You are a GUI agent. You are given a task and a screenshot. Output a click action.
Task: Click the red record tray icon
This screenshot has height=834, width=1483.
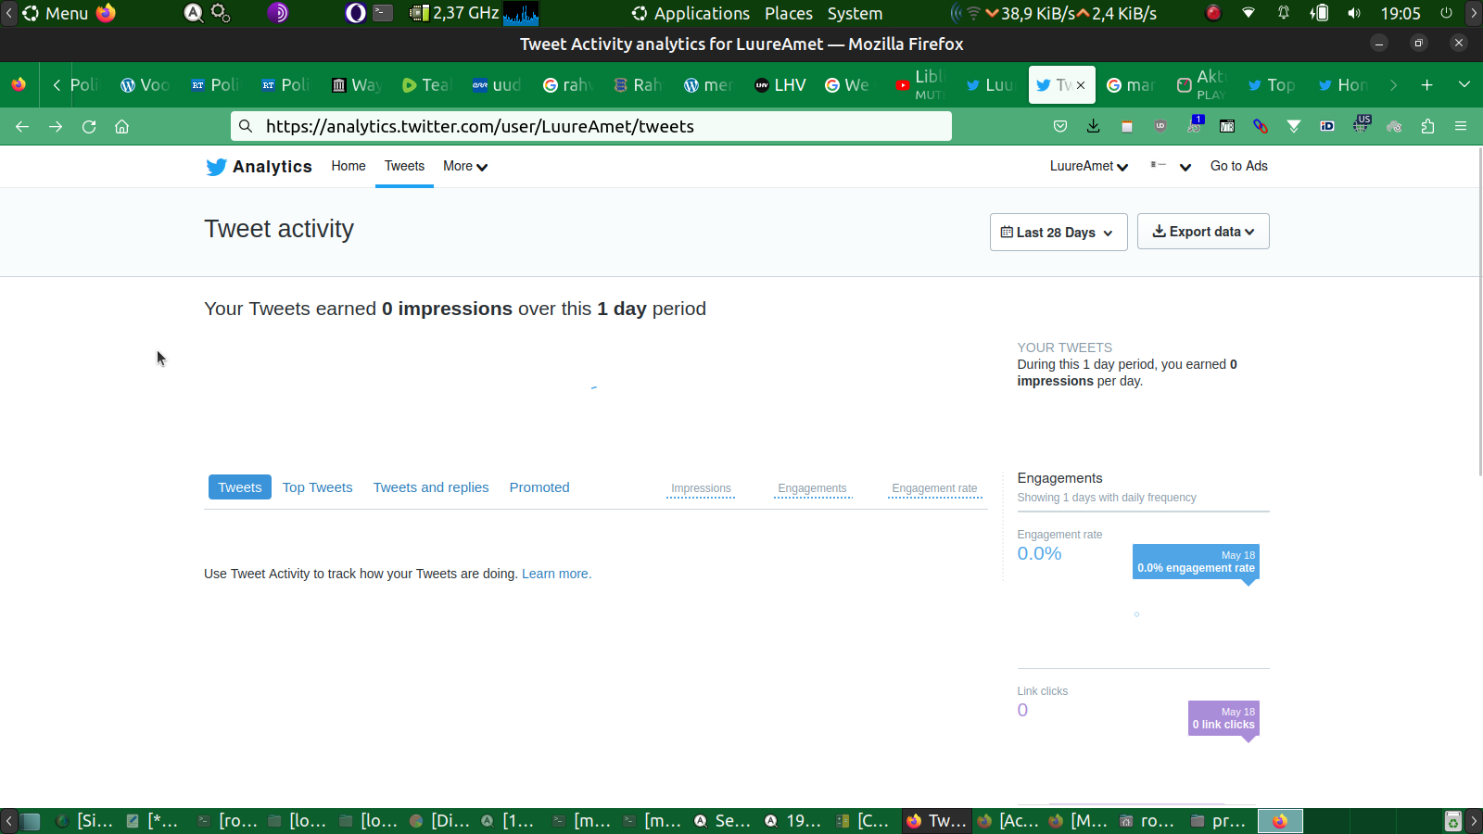click(x=1213, y=13)
